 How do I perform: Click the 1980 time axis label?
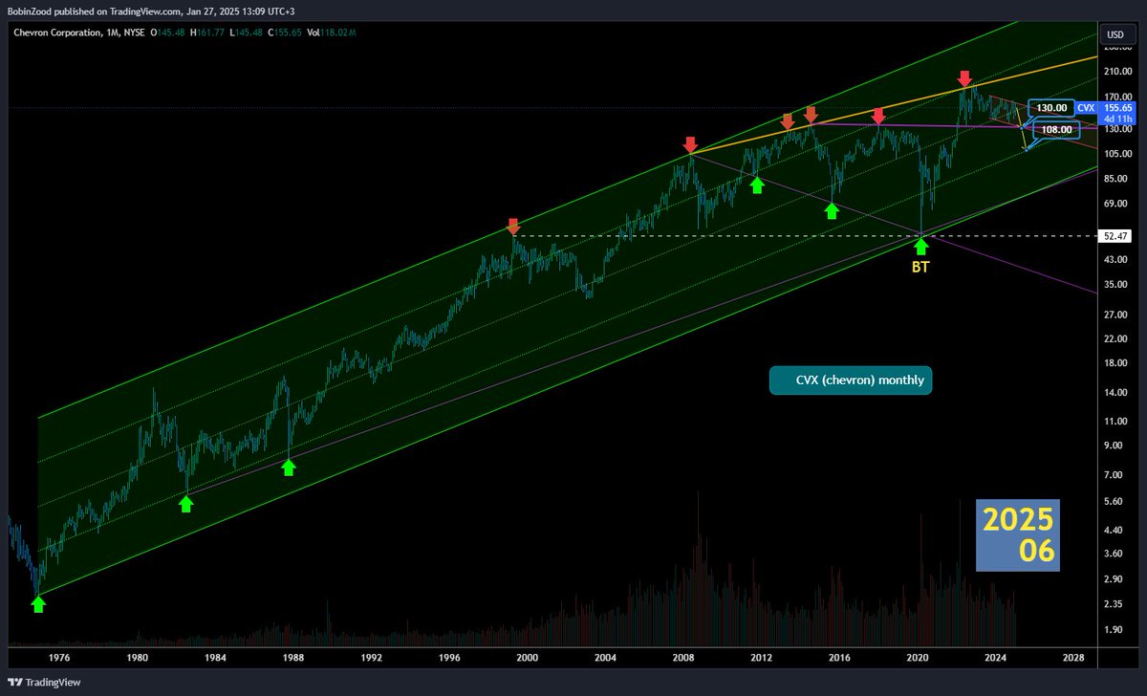(137, 658)
